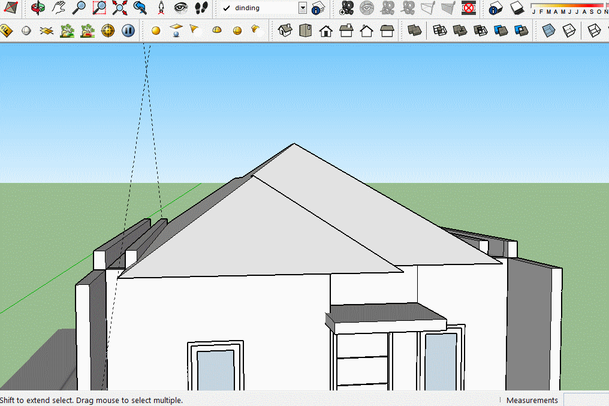Toggle camera frustum volumes
Image resolution: width=609 pixels, height=406 pixels.
coord(448,8)
